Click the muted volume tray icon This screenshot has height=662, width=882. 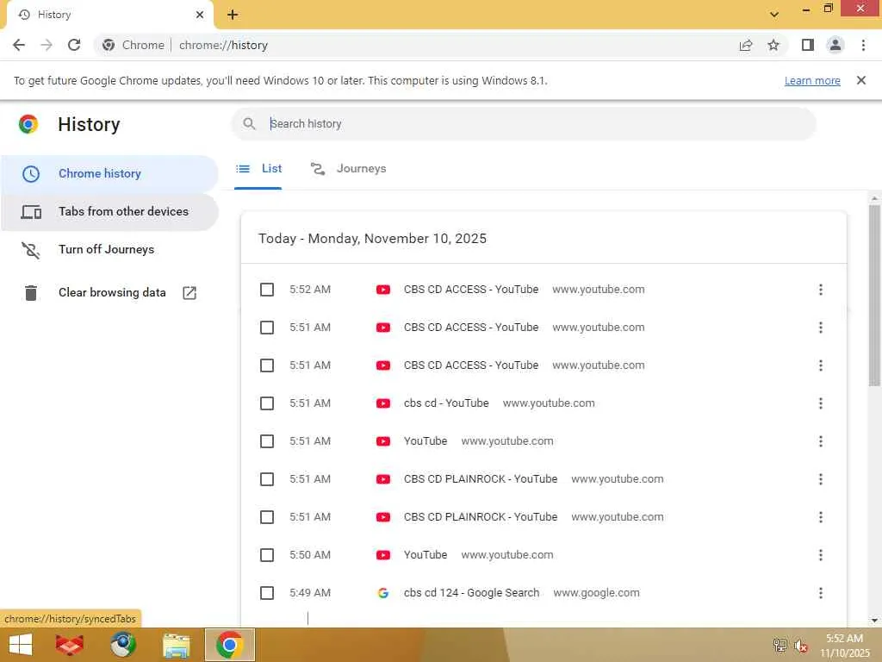point(801,646)
